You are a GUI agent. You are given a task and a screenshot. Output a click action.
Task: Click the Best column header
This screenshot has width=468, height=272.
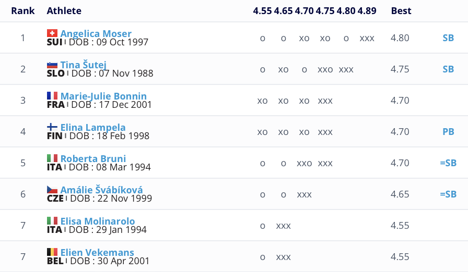(x=401, y=11)
